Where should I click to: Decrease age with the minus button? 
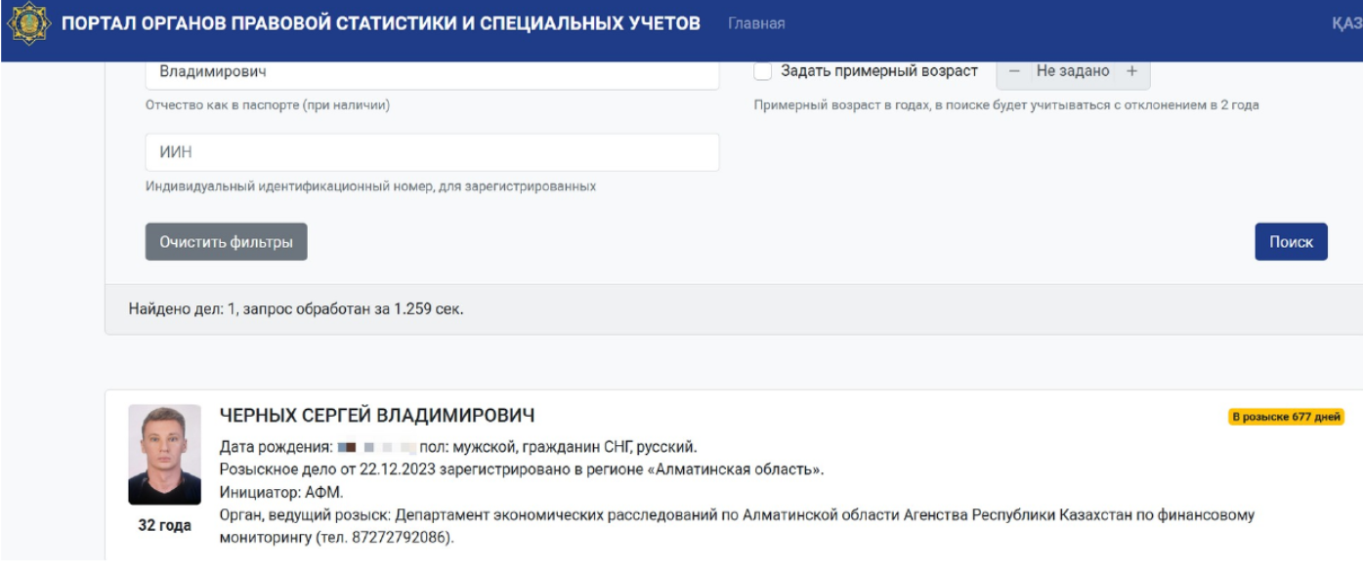1014,71
